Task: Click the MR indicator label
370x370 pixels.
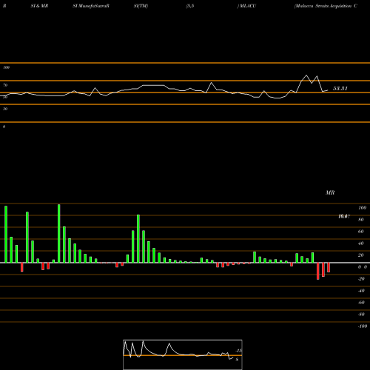Action: point(330,192)
